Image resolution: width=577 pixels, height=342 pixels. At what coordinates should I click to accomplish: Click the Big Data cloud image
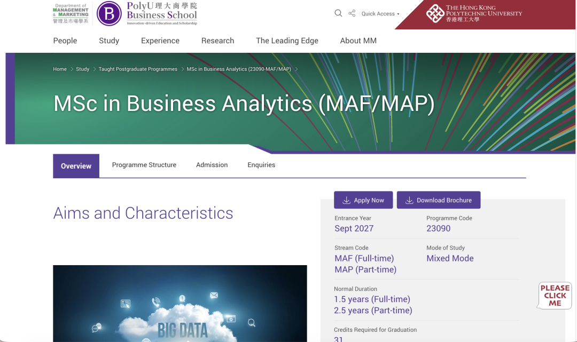click(x=180, y=304)
